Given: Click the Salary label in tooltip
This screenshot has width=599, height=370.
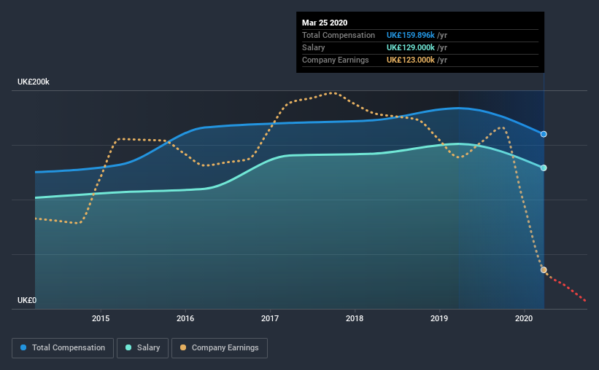Looking at the screenshot, I should (x=313, y=47).
